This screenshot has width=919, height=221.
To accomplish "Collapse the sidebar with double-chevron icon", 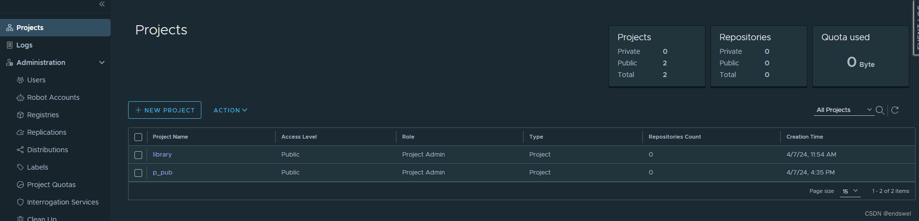I will pyautogui.click(x=102, y=4).
